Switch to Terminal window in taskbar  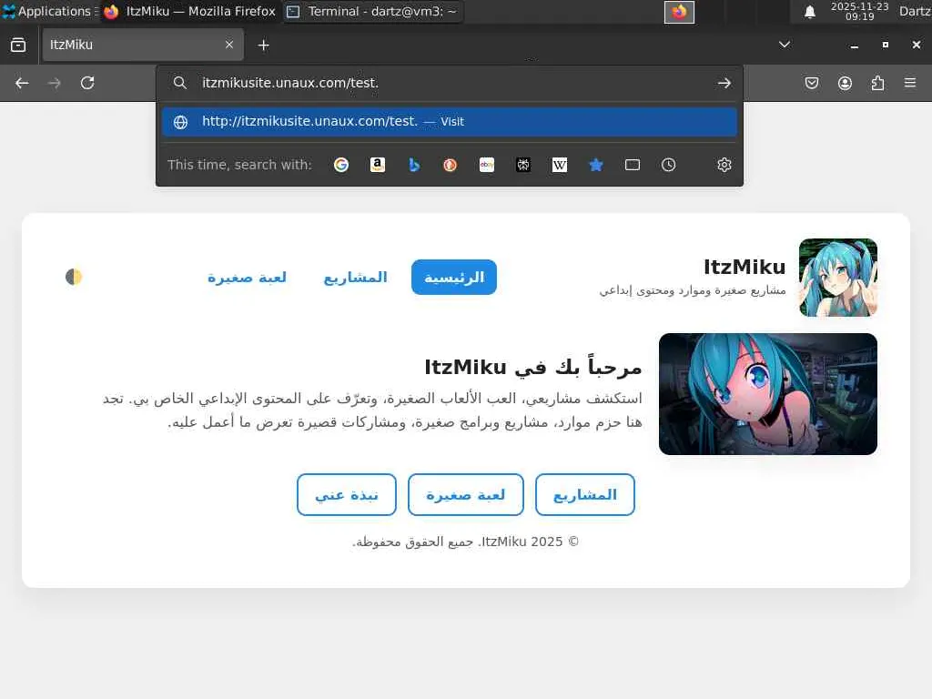[x=373, y=11]
